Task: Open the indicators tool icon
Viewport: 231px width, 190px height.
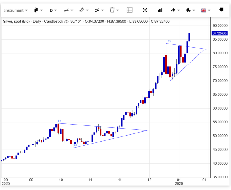Action: click(x=97, y=10)
